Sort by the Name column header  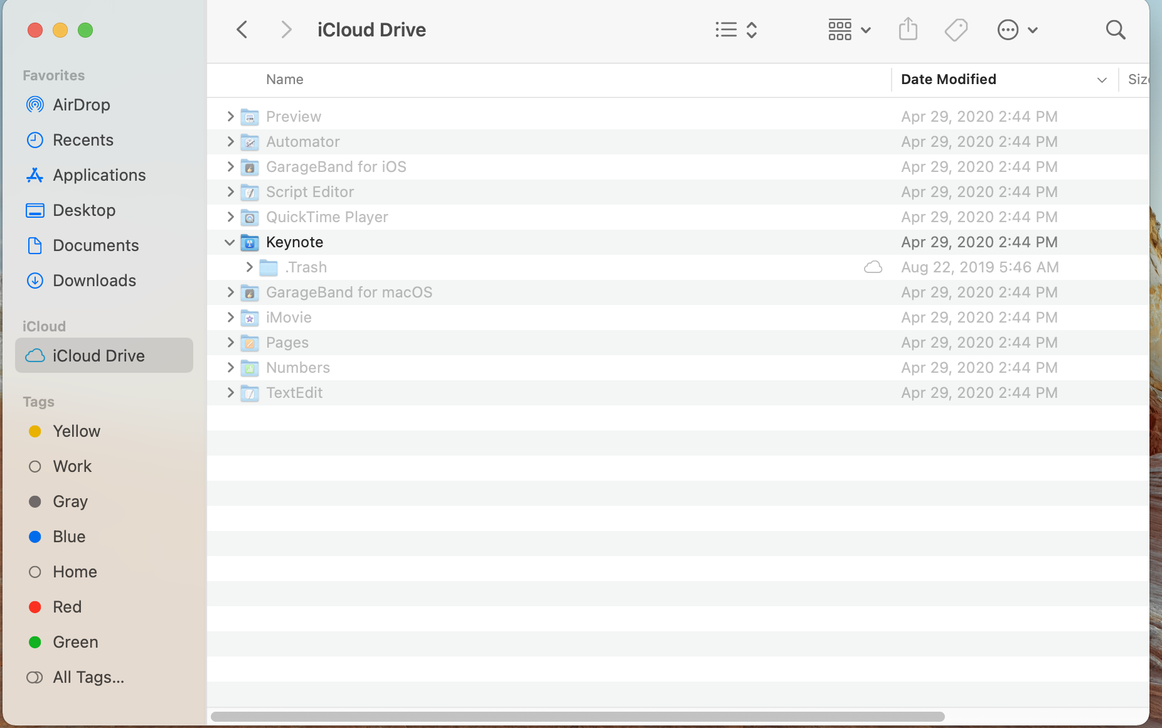tap(284, 80)
